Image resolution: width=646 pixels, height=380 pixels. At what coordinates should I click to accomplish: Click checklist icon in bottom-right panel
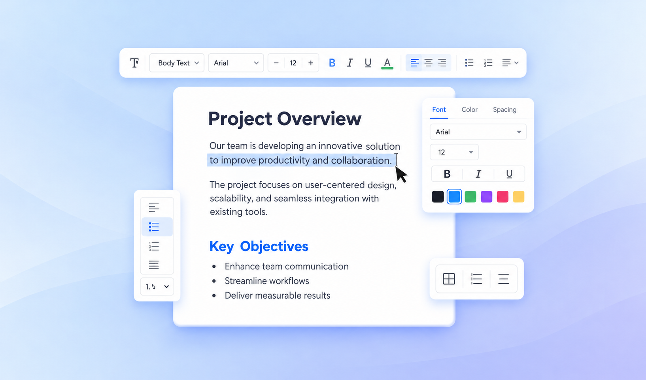[x=476, y=279]
